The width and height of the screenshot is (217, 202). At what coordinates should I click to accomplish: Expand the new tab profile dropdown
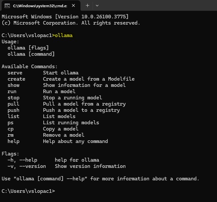[97, 6]
